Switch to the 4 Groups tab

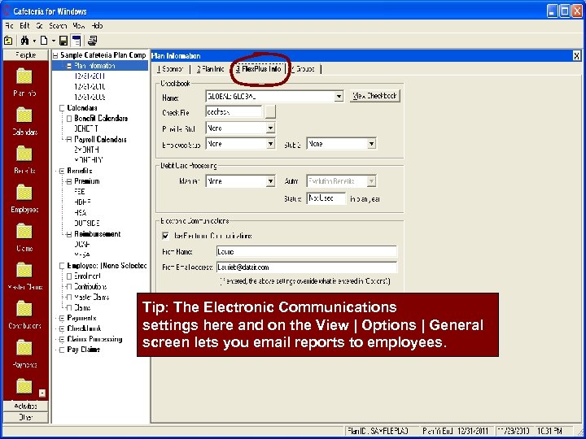303,69
